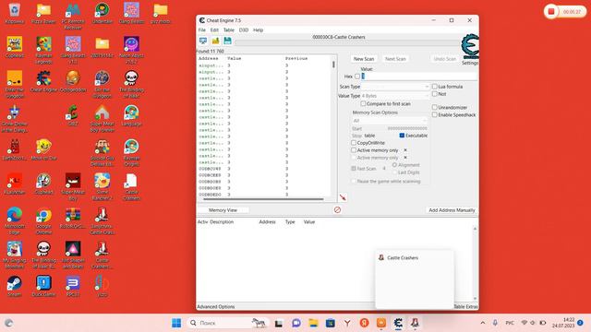Select the Neon Abyss desktop icon
591x332 pixels.
pyautogui.click(x=131, y=51)
